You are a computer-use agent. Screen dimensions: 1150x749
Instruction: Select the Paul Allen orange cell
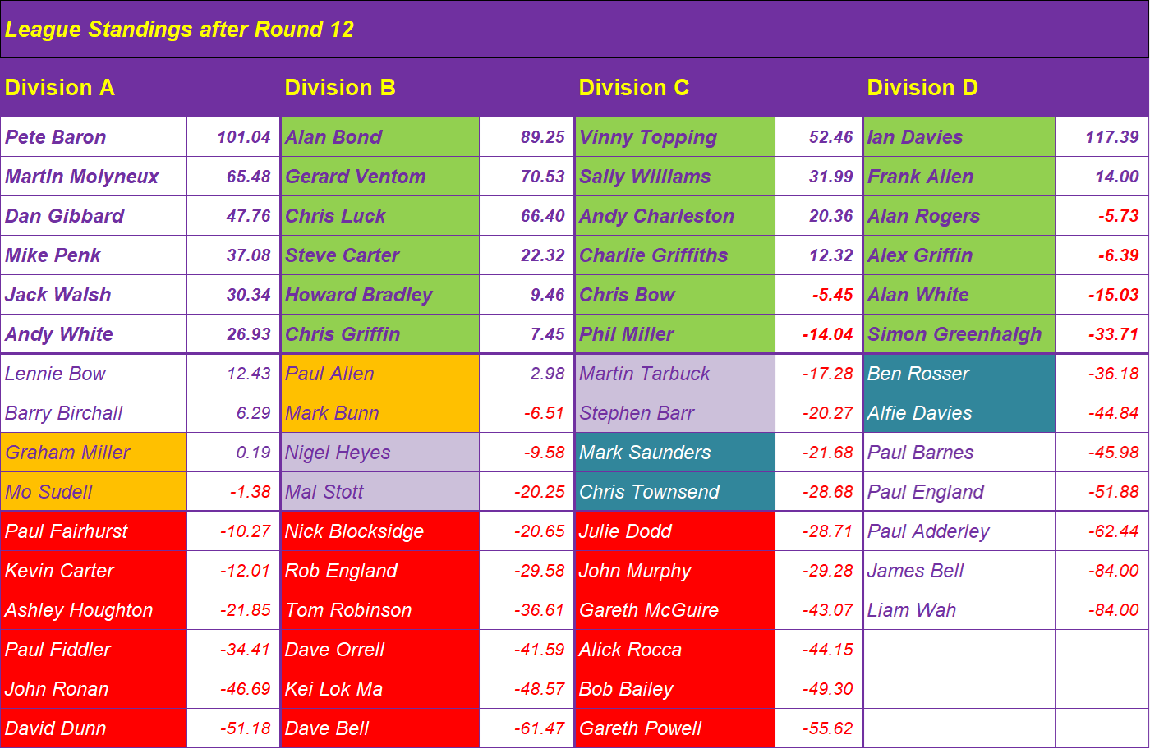[380, 374]
